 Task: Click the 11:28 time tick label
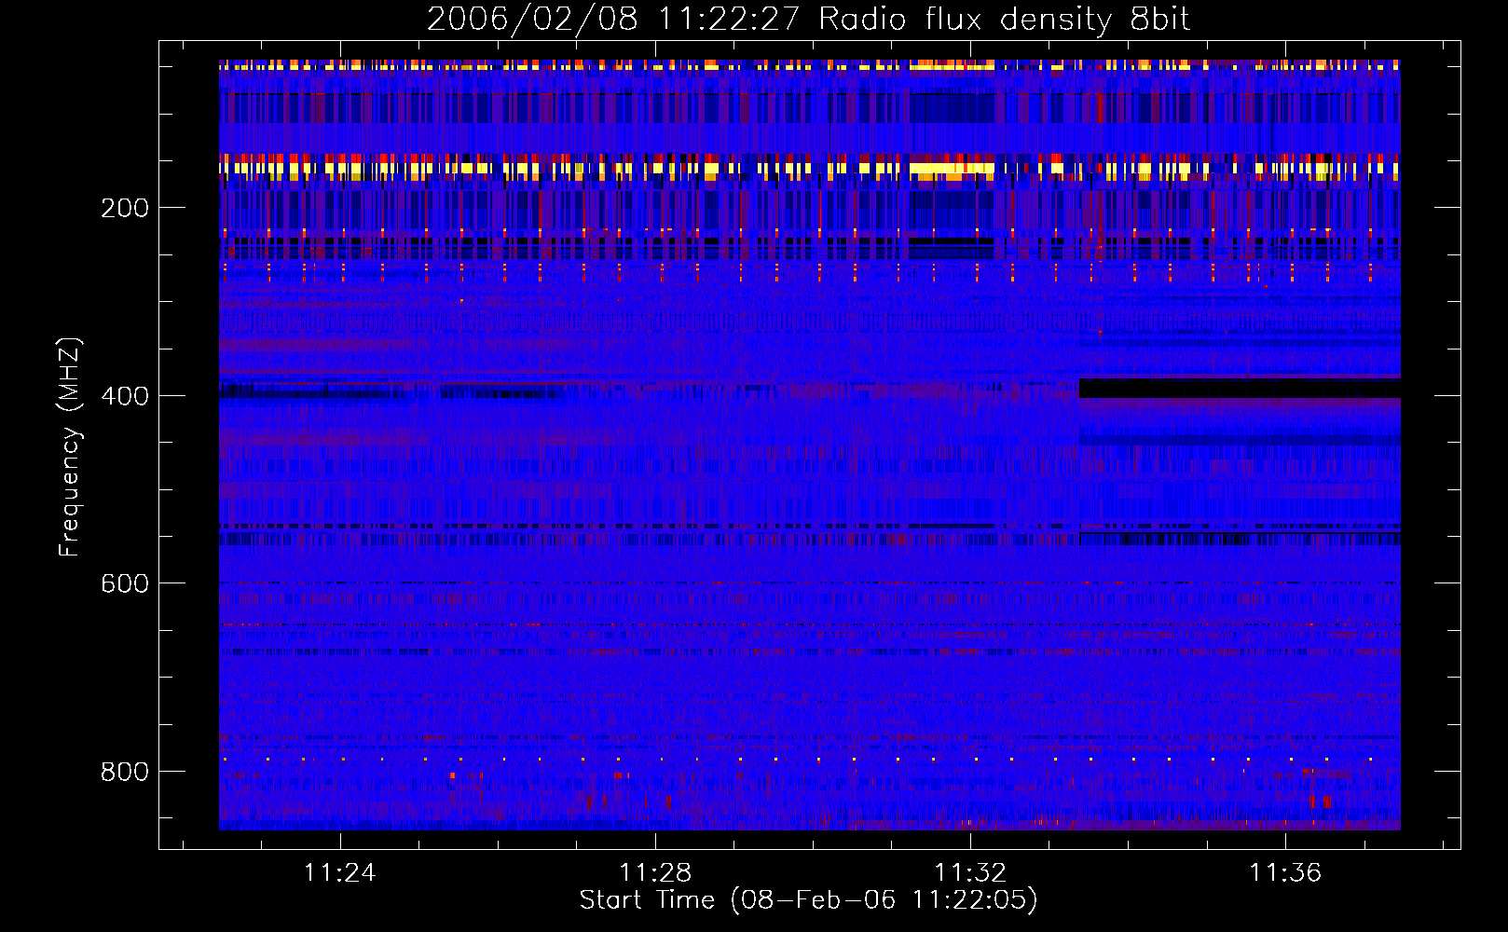point(655,872)
